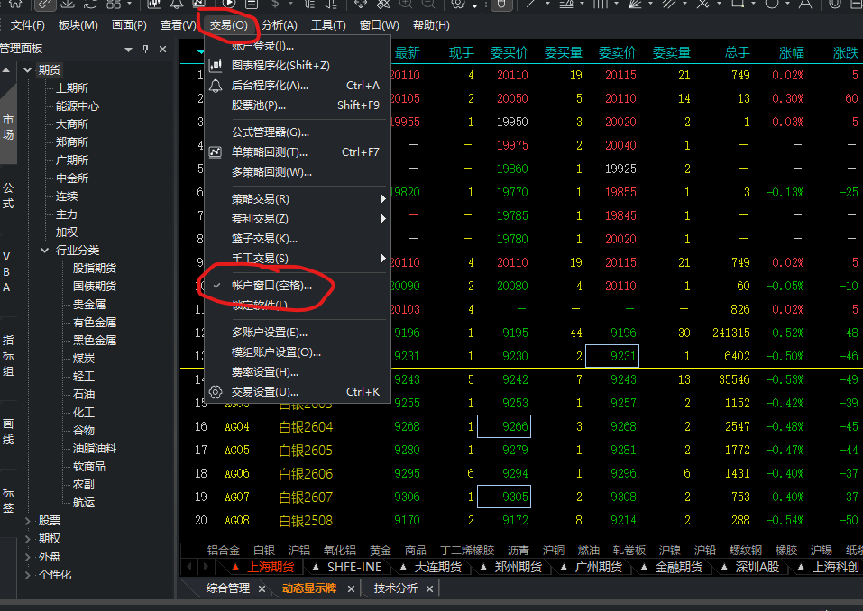863x611 pixels.
Task: Click the settings gear in the top toolbar
Action: pyautogui.click(x=457, y=4)
